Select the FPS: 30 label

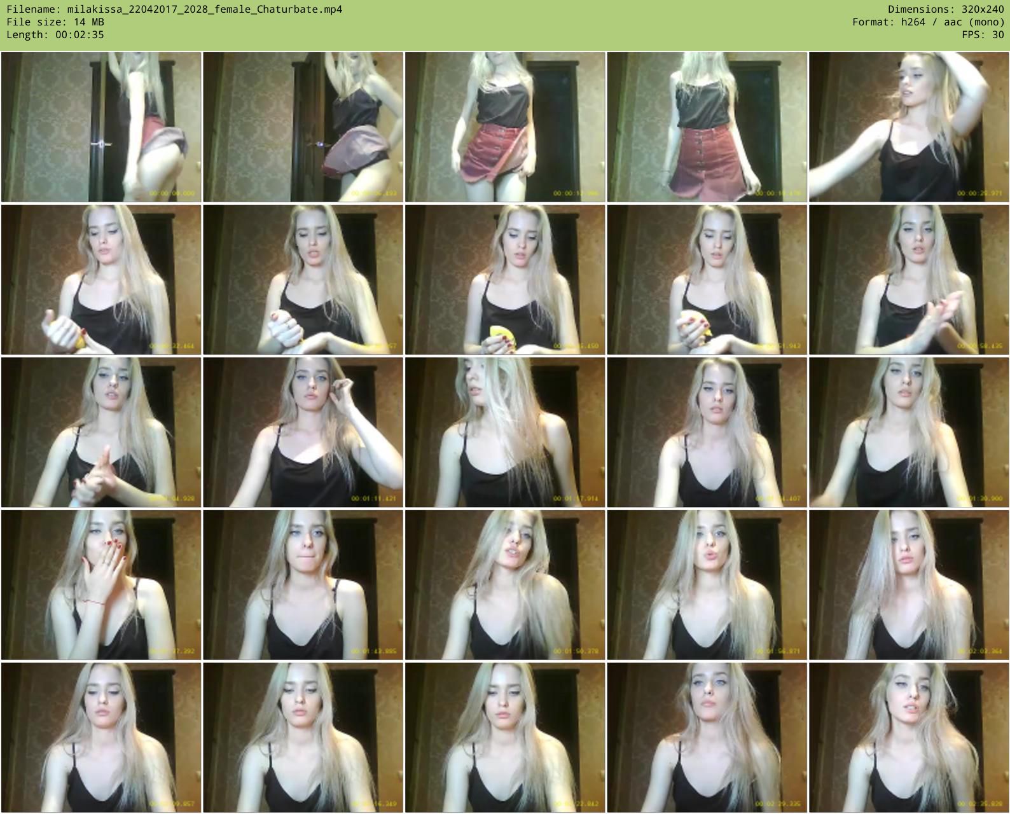click(983, 34)
